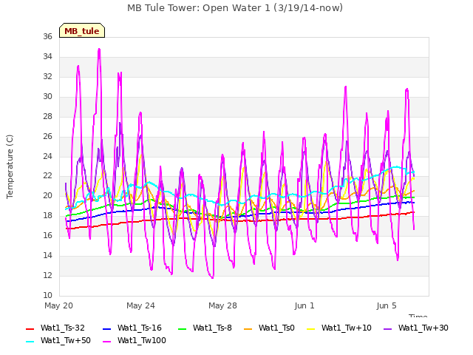Screen dimensions: 473x355
Task: Toggle the Wat1_Ts0 legend entry
Action: [x=269, y=328]
